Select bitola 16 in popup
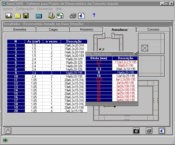The height and width of the screenshot is (145, 175). click(x=99, y=83)
